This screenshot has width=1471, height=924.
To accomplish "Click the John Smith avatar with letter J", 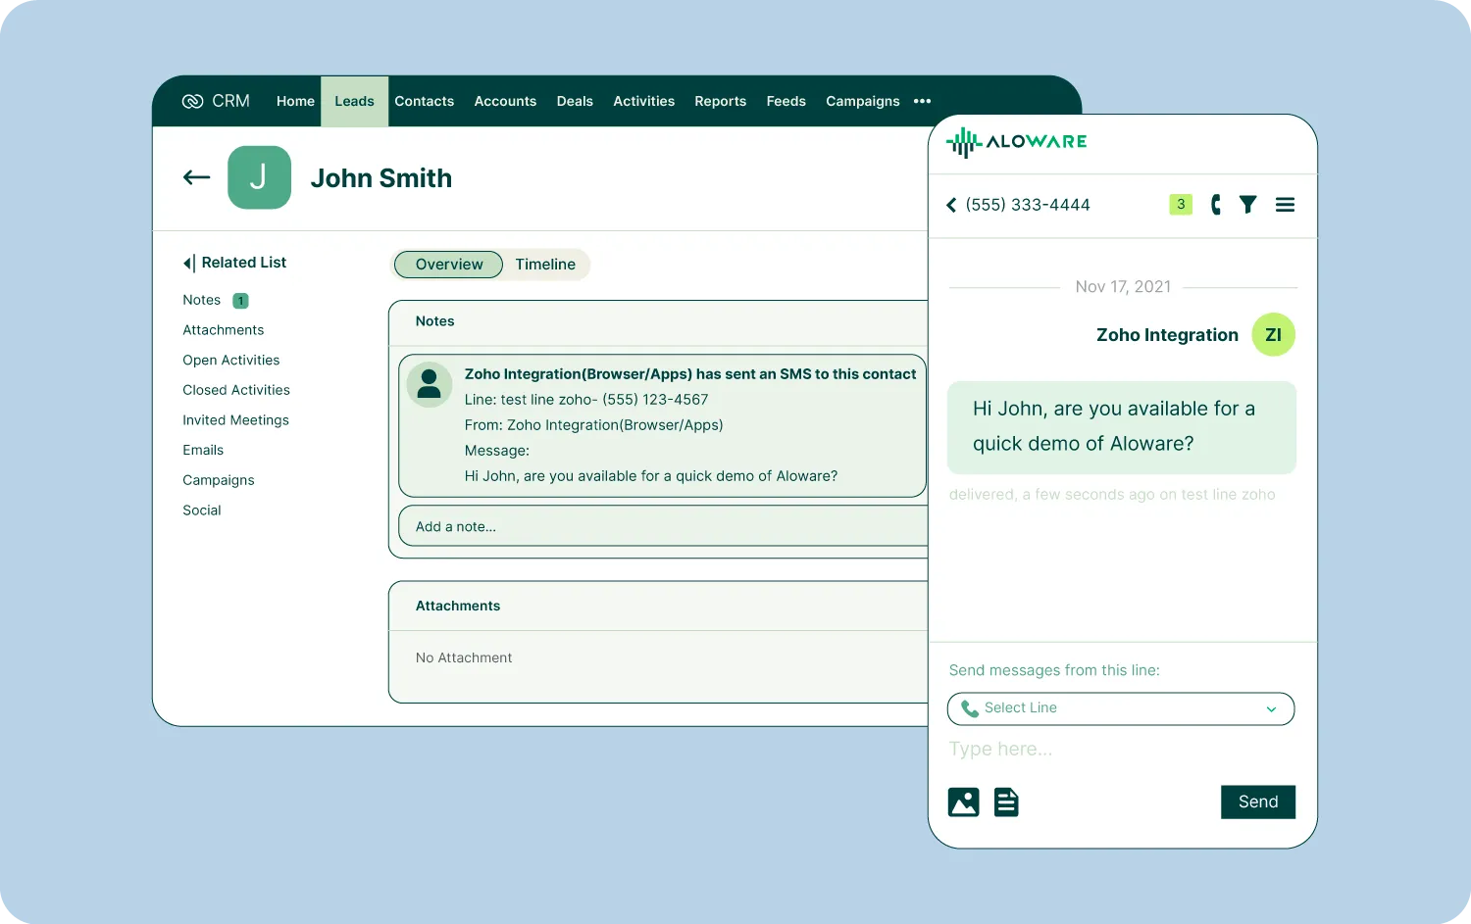I will tap(259, 177).
